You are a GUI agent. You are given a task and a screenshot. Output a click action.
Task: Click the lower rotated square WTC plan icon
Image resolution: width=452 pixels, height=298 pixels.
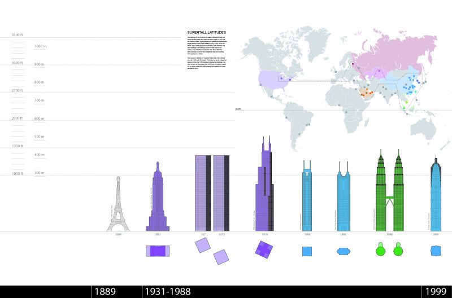coord(221,257)
